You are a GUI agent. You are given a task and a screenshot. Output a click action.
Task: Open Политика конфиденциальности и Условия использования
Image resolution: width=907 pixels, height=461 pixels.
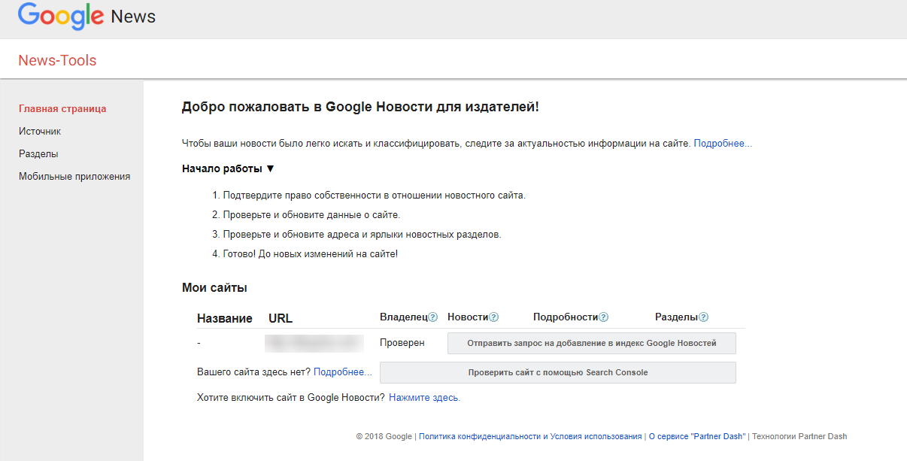pyautogui.click(x=530, y=436)
